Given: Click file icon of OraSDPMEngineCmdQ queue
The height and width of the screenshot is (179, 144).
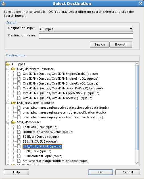Looking at the screenshot, I should point(19,74).
